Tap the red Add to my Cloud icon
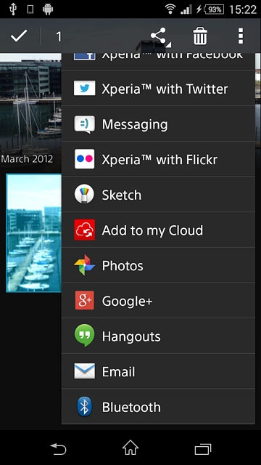The image size is (261, 465). 85,230
